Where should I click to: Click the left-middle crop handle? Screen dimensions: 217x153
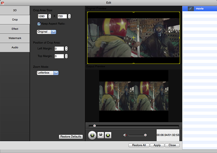(x=88, y=38)
